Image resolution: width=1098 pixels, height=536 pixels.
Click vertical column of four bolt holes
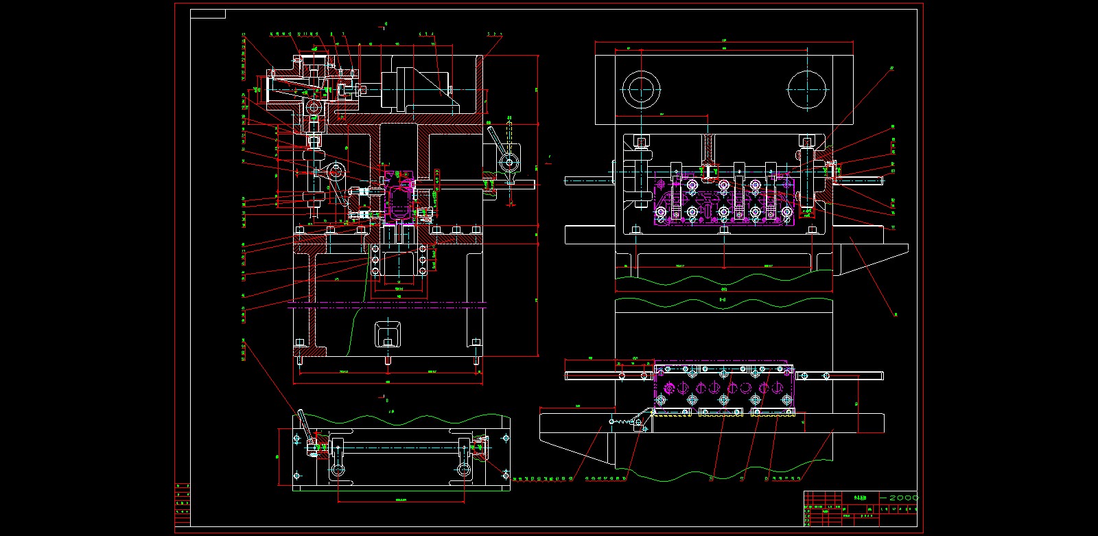click(x=375, y=261)
